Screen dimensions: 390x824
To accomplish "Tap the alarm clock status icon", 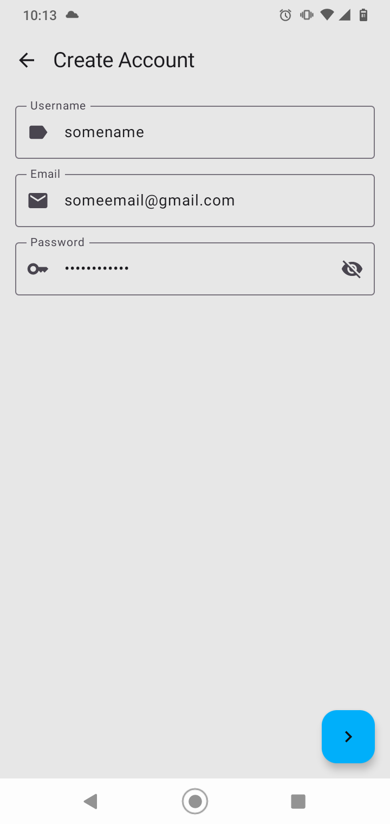I will coord(285,15).
